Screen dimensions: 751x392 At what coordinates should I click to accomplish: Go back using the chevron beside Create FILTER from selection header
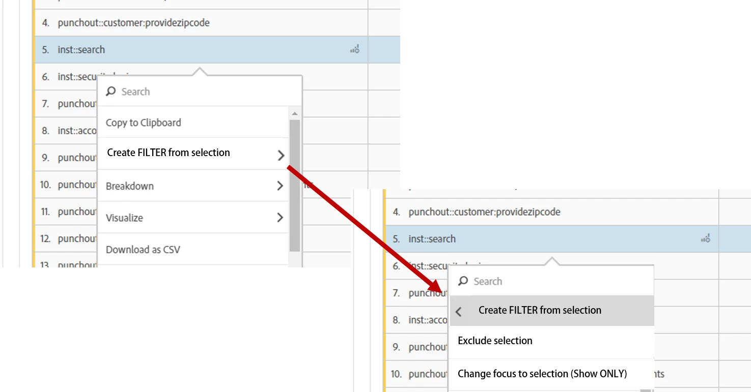[459, 312]
